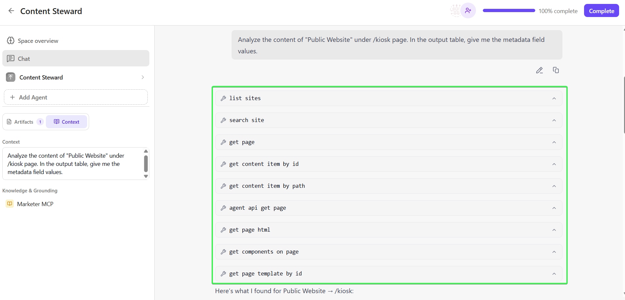
Task: Click the add-user icon in the top bar
Action: [x=469, y=10]
